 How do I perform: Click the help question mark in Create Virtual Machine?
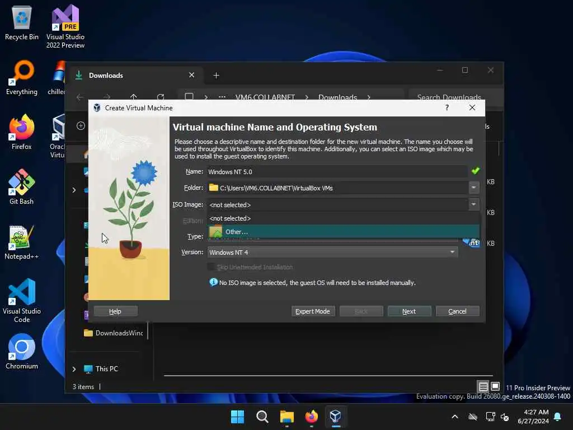click(x=447, y=107)
